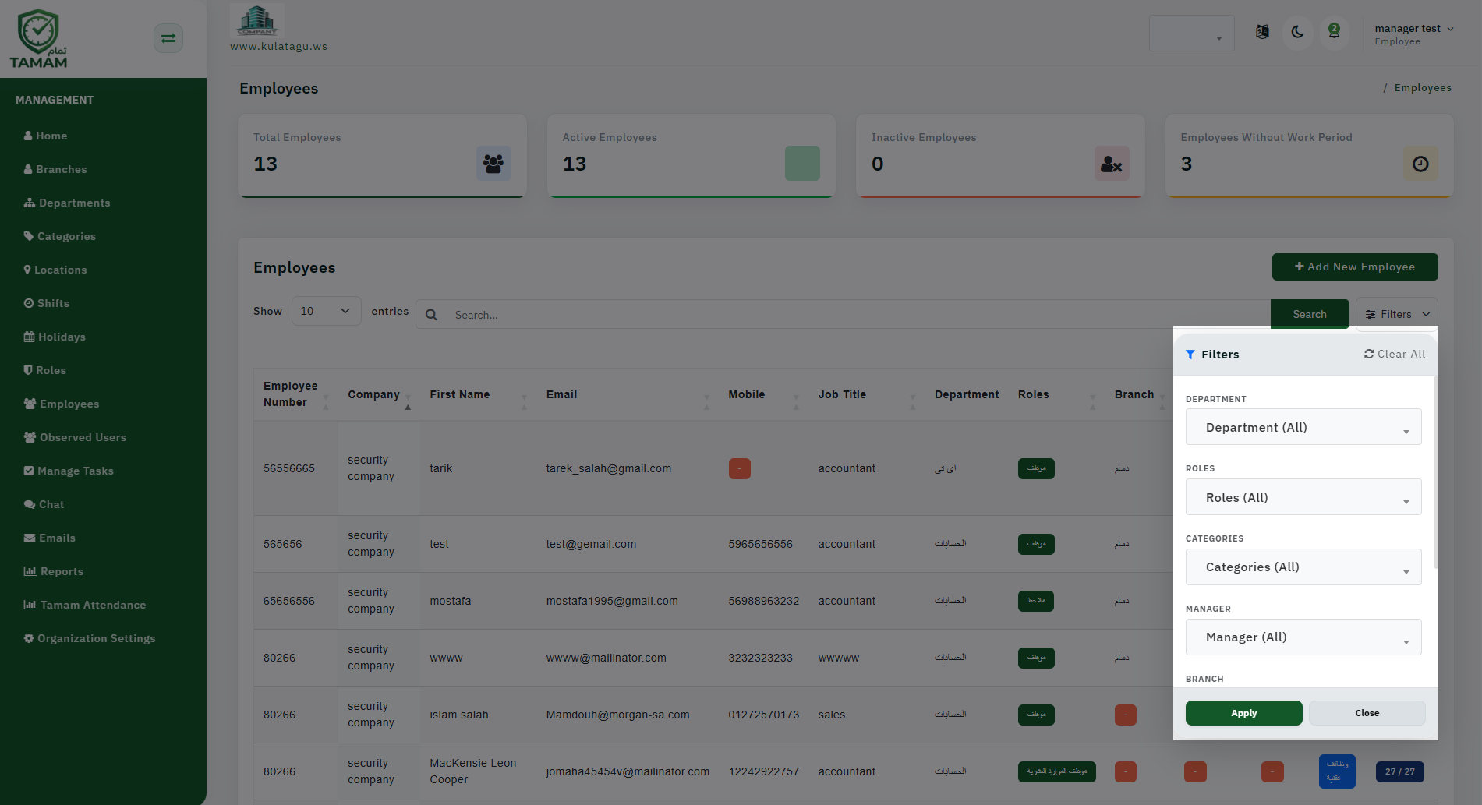Sort by Job Title column

point(866,394)
